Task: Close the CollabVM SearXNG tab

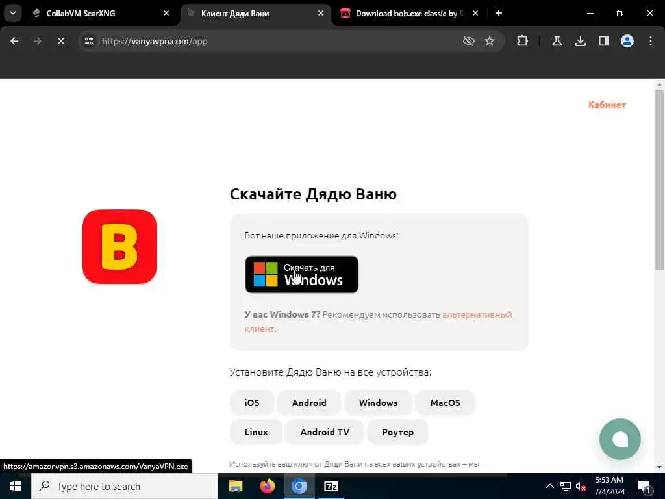Action: tap(166, 13)
